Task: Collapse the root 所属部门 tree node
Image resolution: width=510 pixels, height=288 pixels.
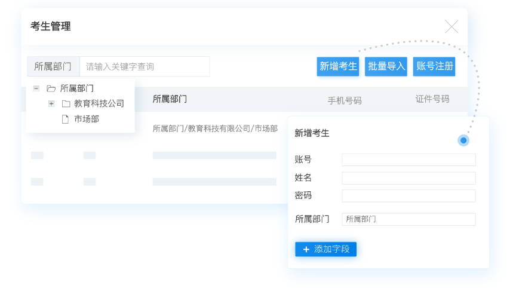Action: pyautogui.click(x=36, y=88)
